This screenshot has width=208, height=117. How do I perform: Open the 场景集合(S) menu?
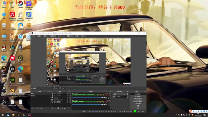click(x=70, y=36)
